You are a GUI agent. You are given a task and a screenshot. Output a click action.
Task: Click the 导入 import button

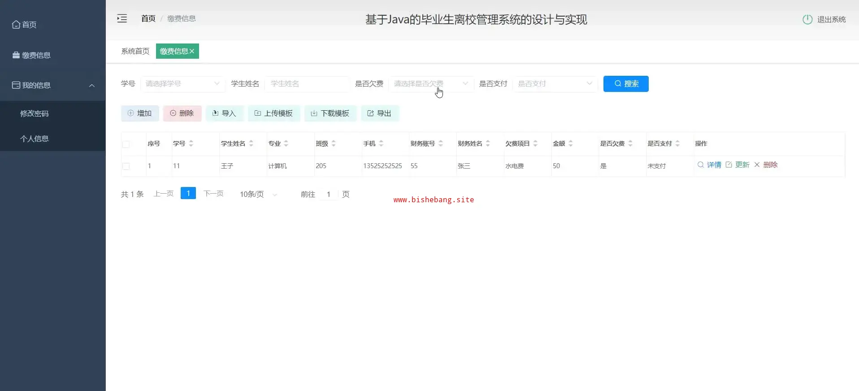224,113
